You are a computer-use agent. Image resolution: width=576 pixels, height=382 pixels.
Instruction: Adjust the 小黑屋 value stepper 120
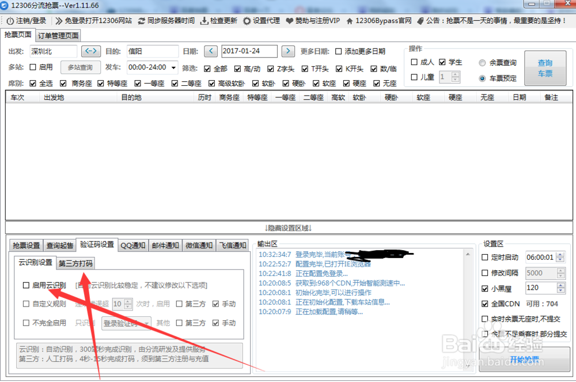(x=560, y=288)
